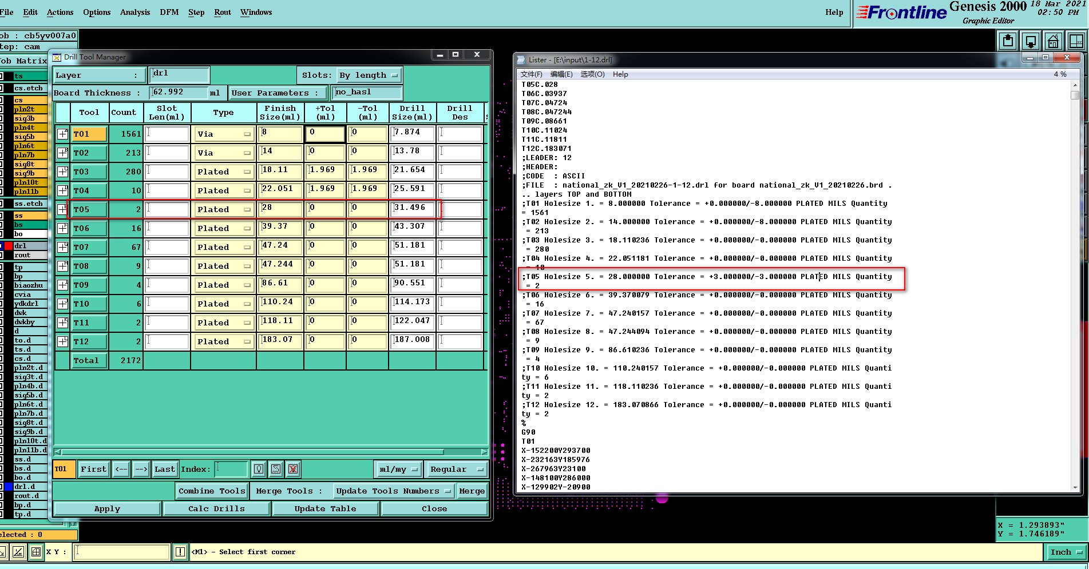Click the red color swatch beside drl layer
Image resolution: width=1089 pixels, height=569 pixels.
coord(9,246)
